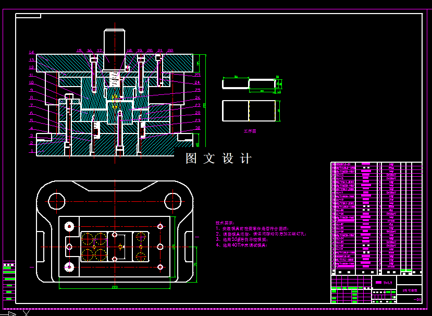Select part number label 8

pos(32,98)
